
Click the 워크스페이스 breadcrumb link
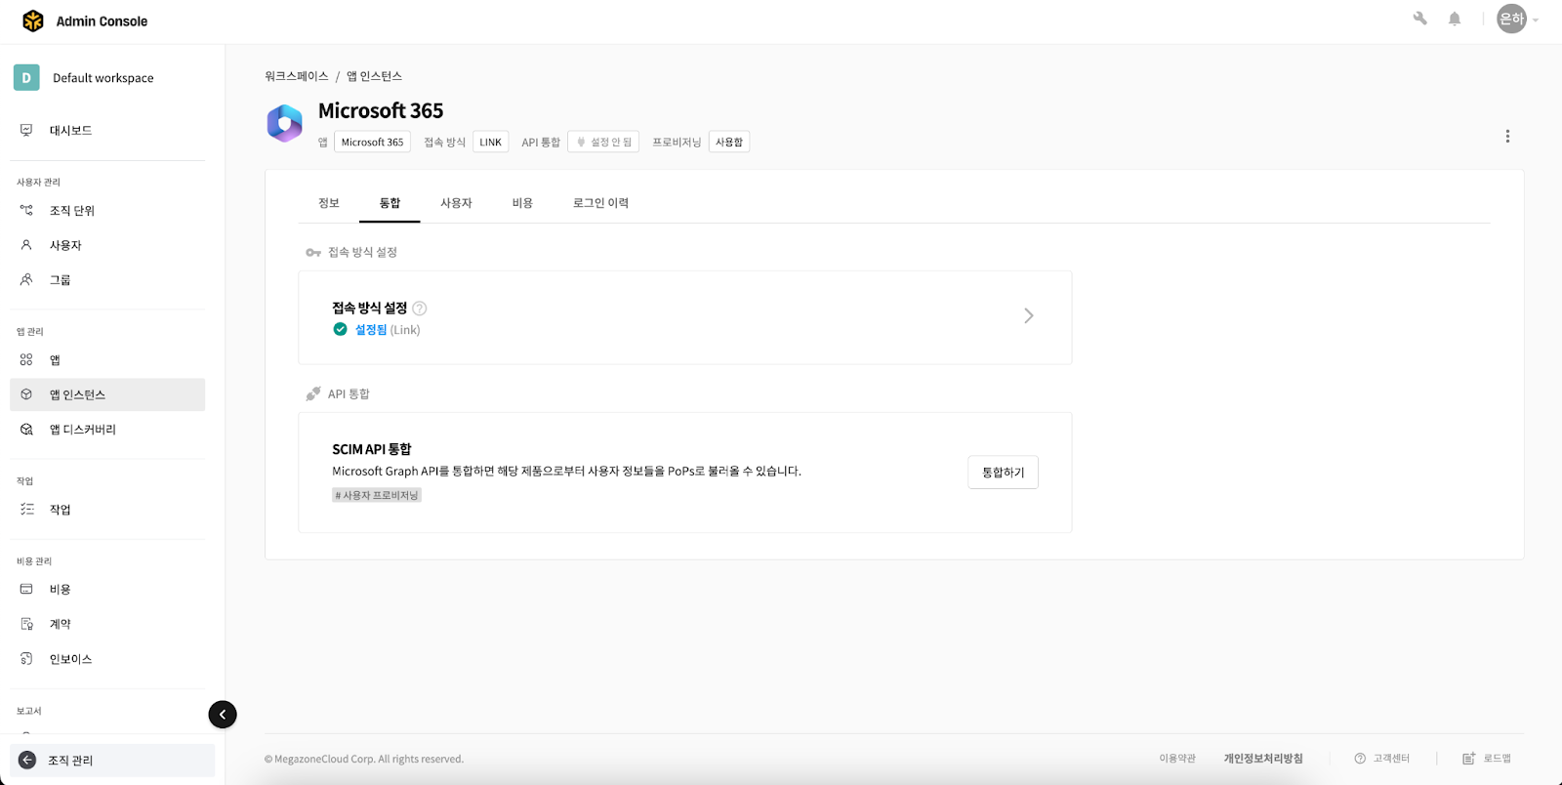pyautogui.click(x=297, y=76)
